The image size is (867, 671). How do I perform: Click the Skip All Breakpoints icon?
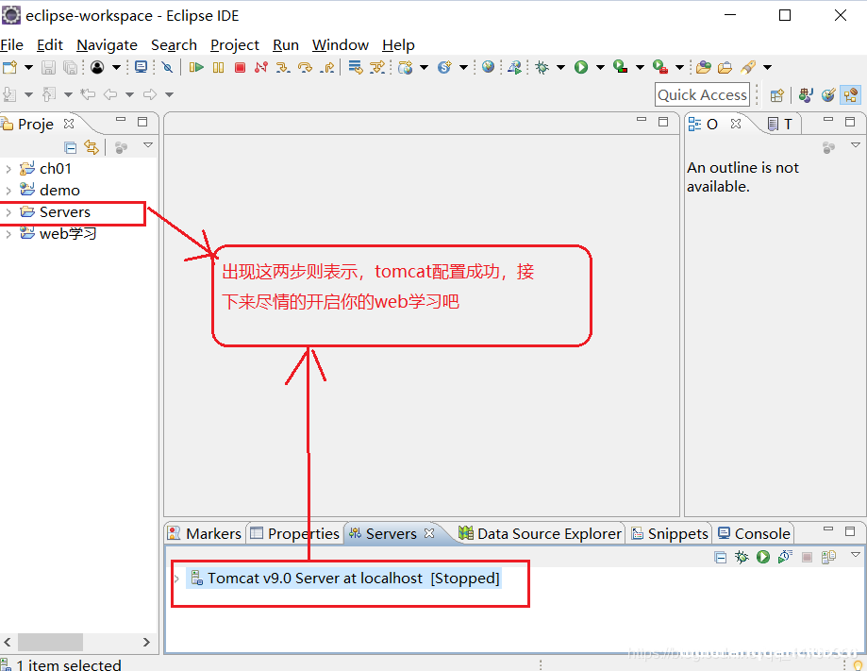coord(167,67)
